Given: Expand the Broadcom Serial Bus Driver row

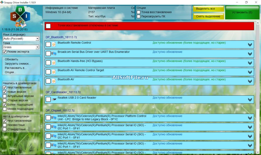Looking at the screenshot, I should tap(250, 54).
